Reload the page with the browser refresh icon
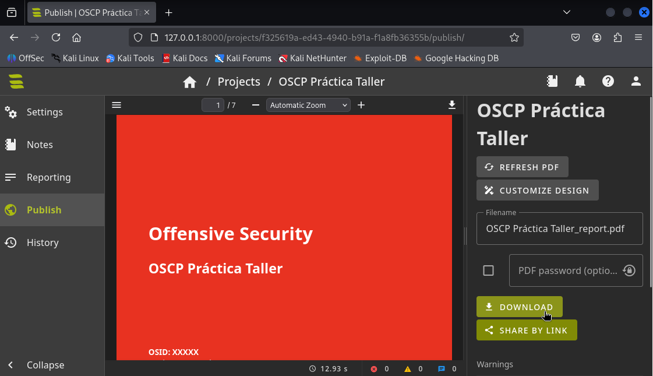This screenshot has width=653, height=376. pyautogui.click(x=56, y=37)
